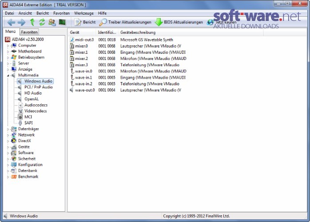Image resolution: width=310 pixels, height=222 pixels.
Task: Select the mixer.0 row
Action: pos(125,46)
